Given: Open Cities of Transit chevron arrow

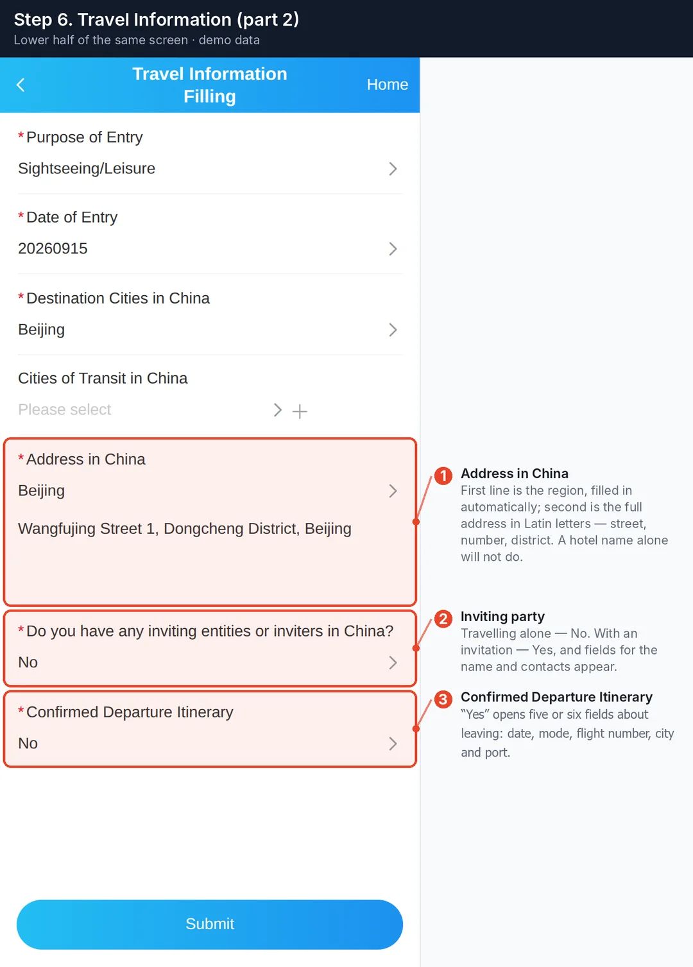Looking at the screenshot, I should (277, 410).
